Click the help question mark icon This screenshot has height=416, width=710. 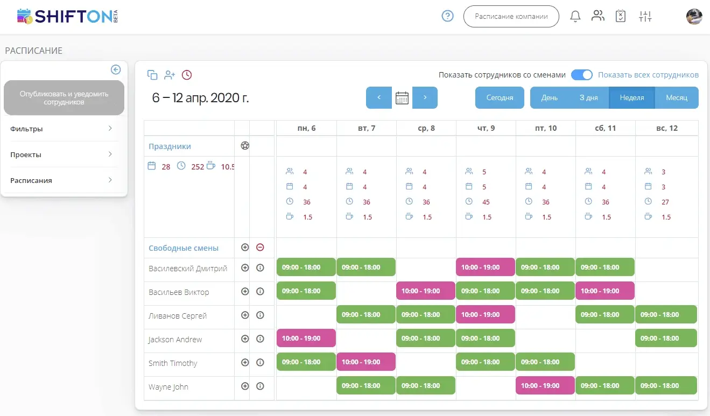click(x=447, y=16)
